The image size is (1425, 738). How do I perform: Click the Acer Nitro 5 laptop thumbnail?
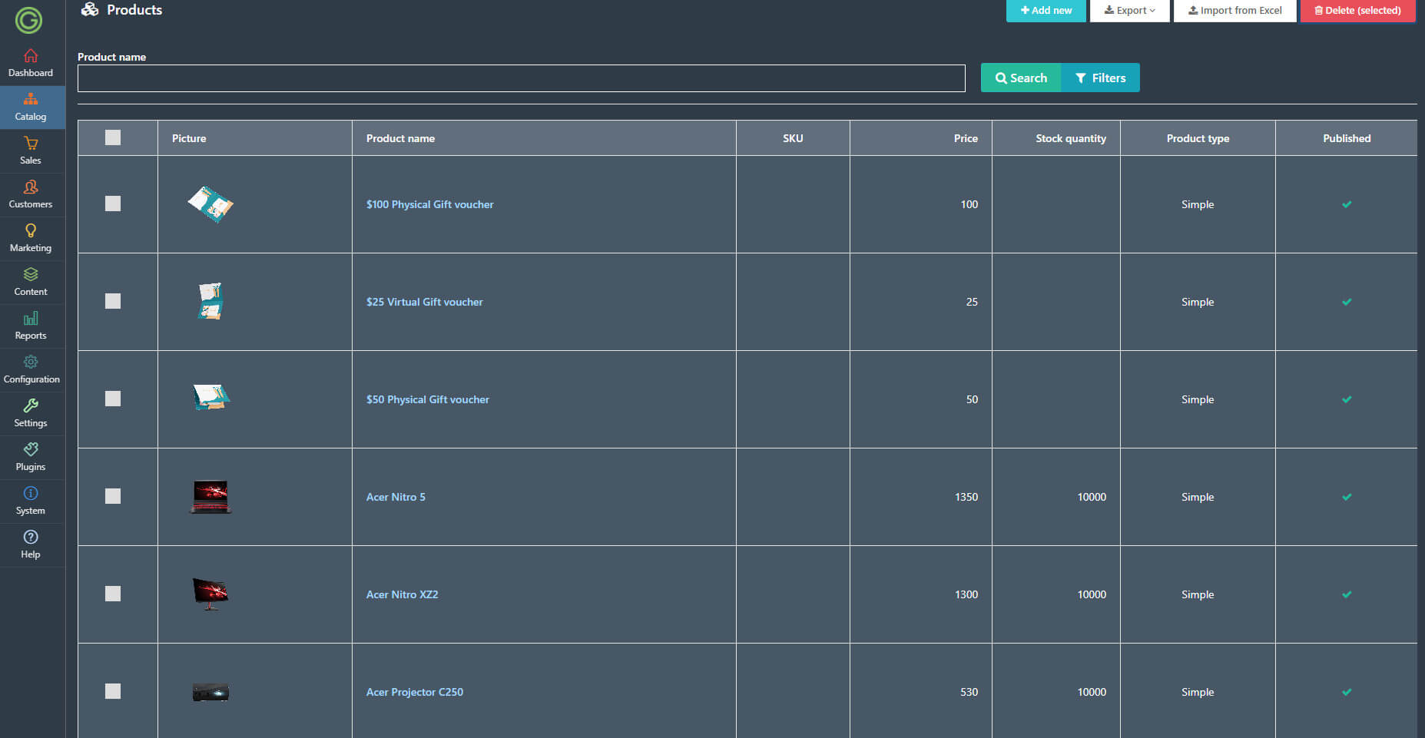coord(210,496)
